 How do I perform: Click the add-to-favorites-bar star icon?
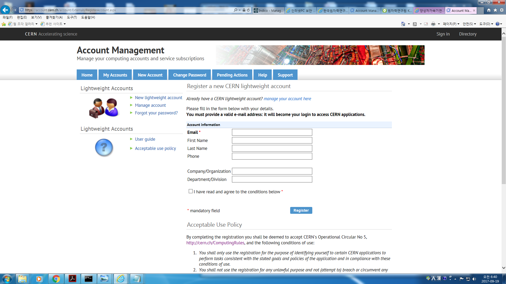coord(4,24)
